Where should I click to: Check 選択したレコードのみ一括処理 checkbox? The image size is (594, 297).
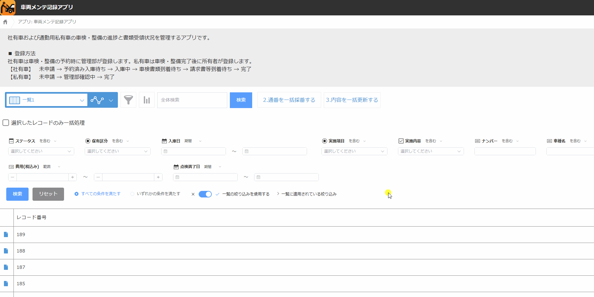tap(6, 123)
